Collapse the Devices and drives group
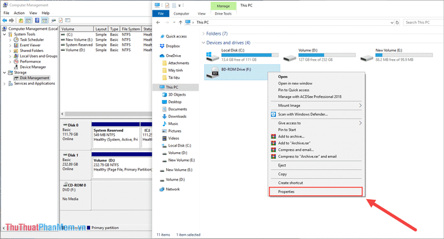444x239 pixels. 204,42
